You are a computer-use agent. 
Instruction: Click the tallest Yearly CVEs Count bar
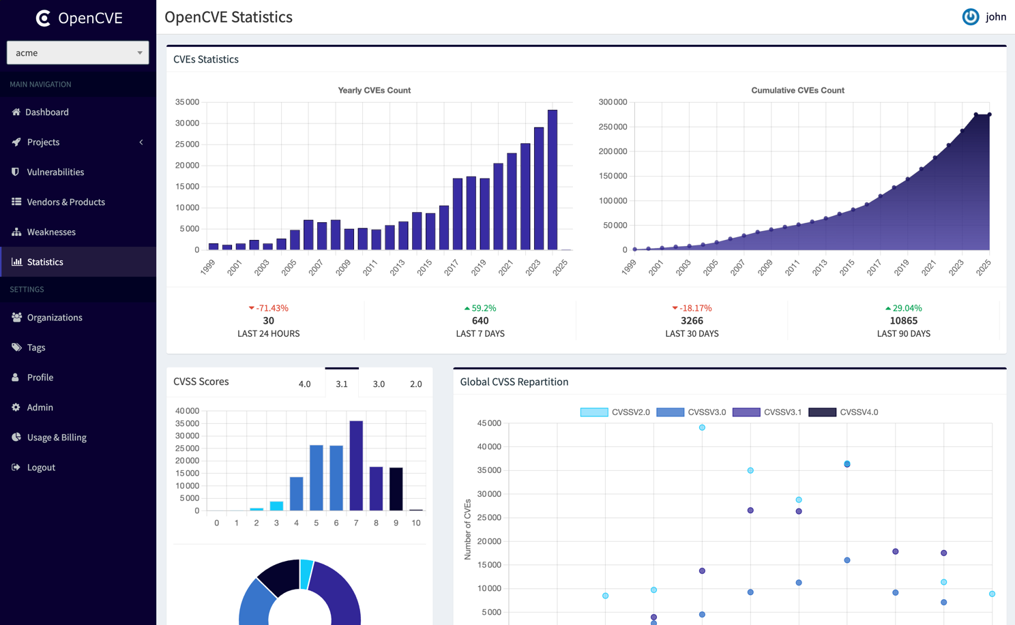553,180
